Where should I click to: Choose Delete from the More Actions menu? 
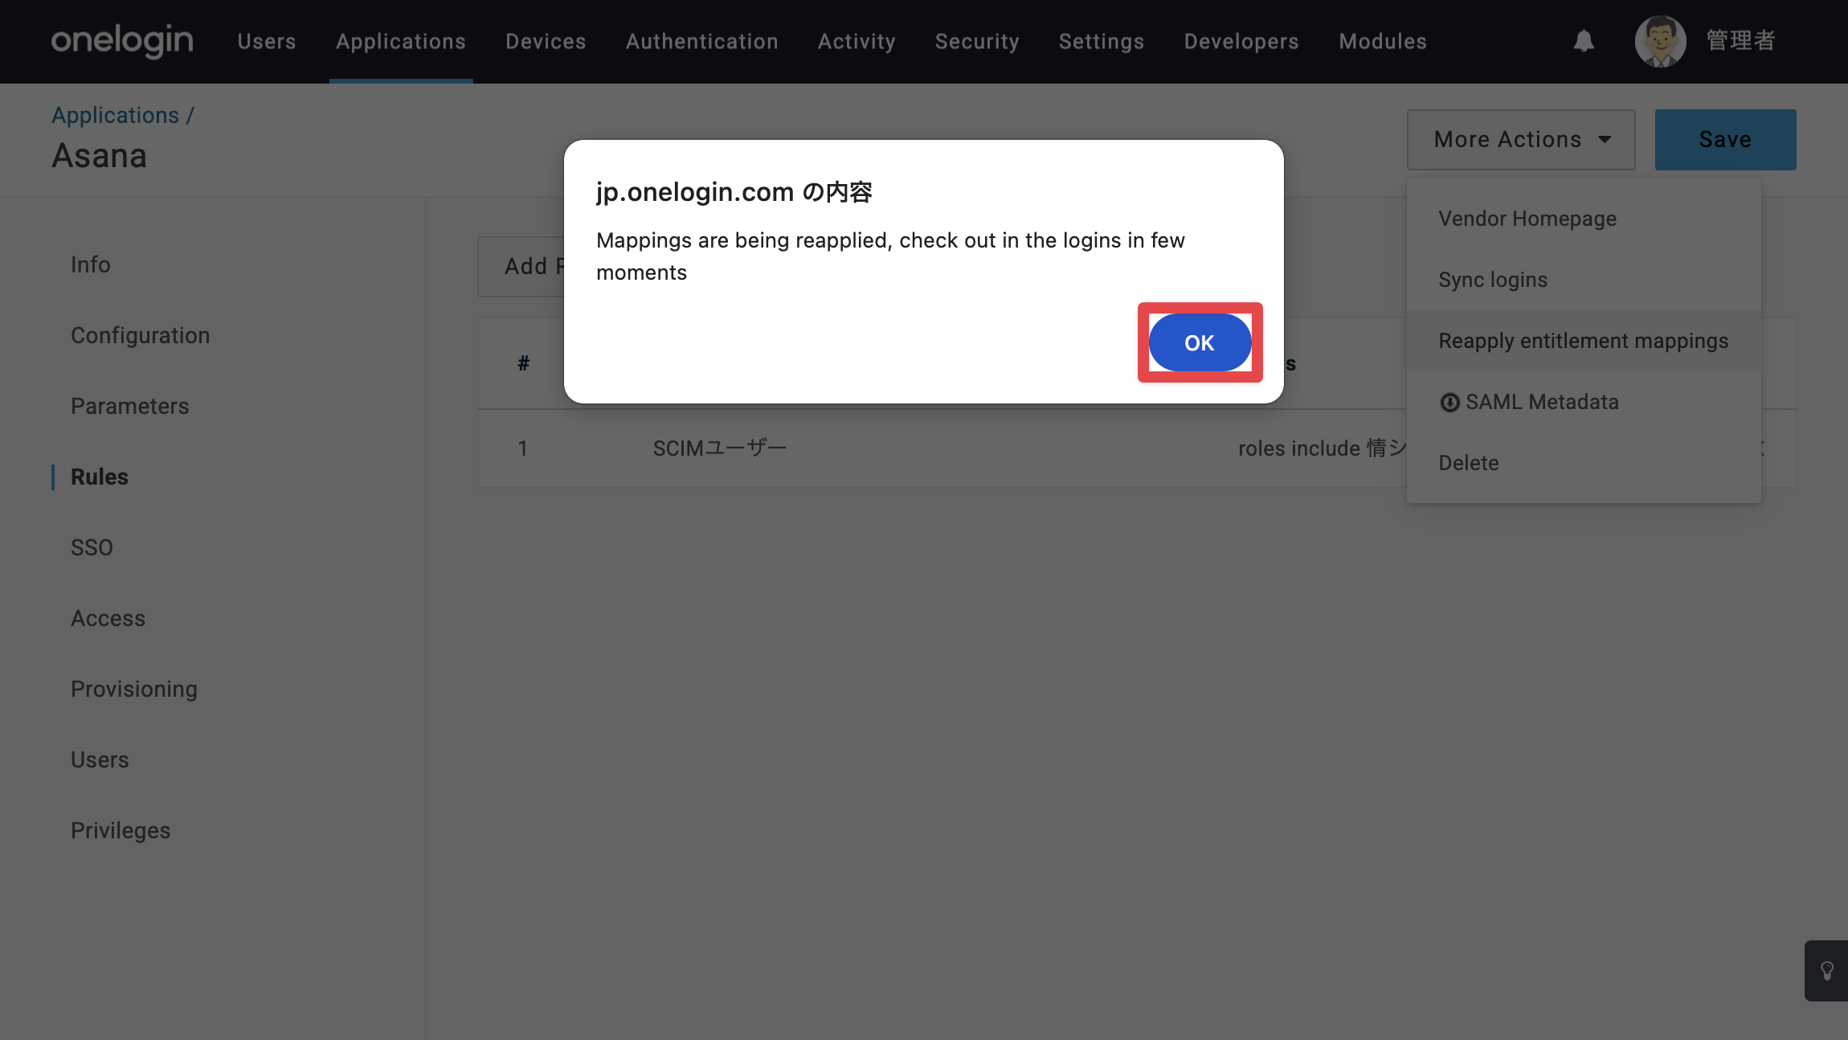click(1584, 463)
